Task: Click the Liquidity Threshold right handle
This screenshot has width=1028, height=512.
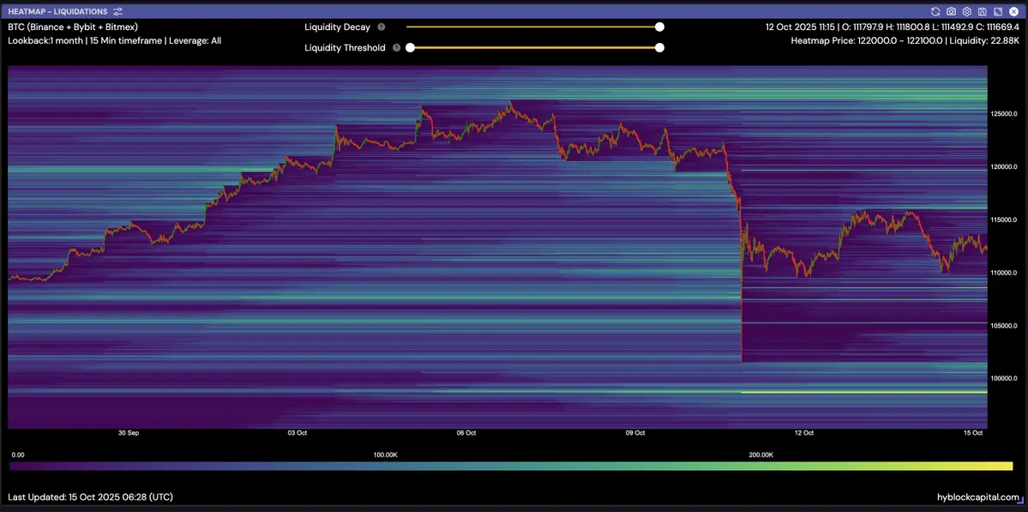Action: (659, 47)
